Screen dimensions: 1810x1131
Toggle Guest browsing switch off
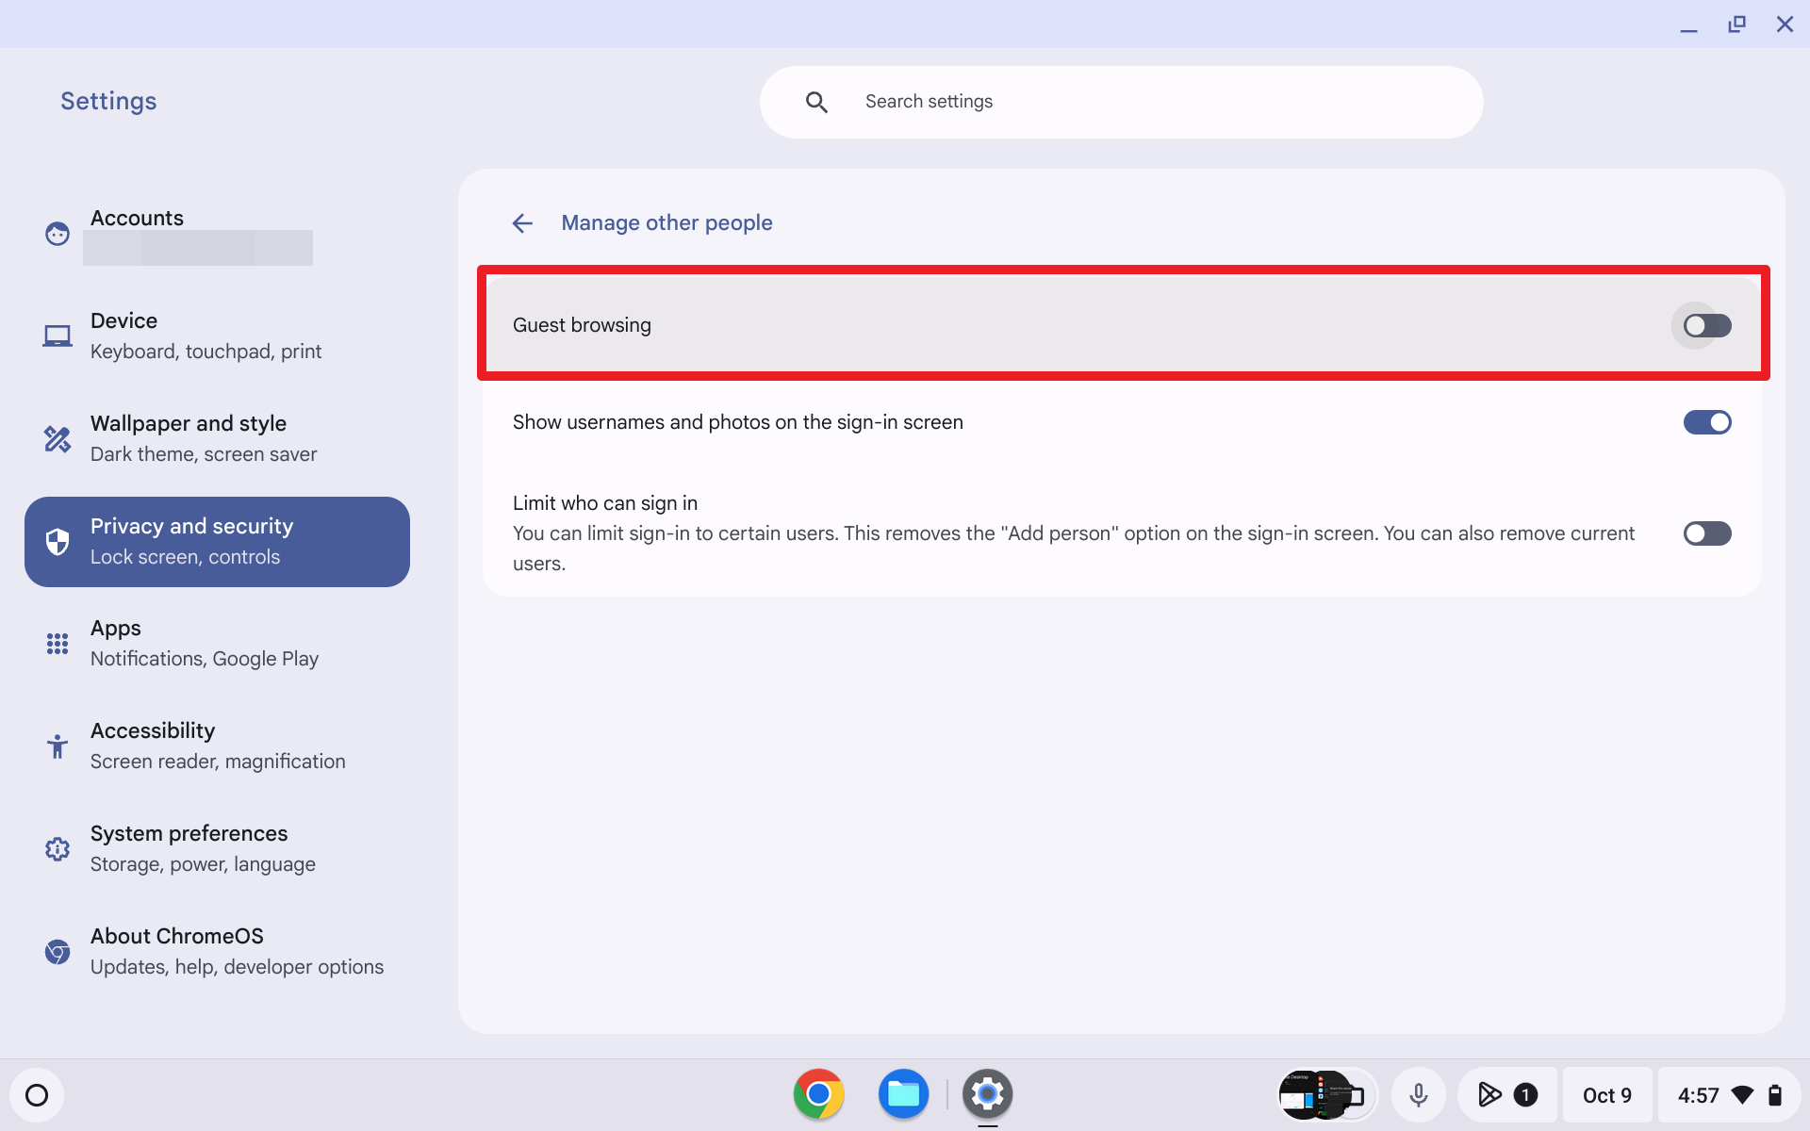1705,324
